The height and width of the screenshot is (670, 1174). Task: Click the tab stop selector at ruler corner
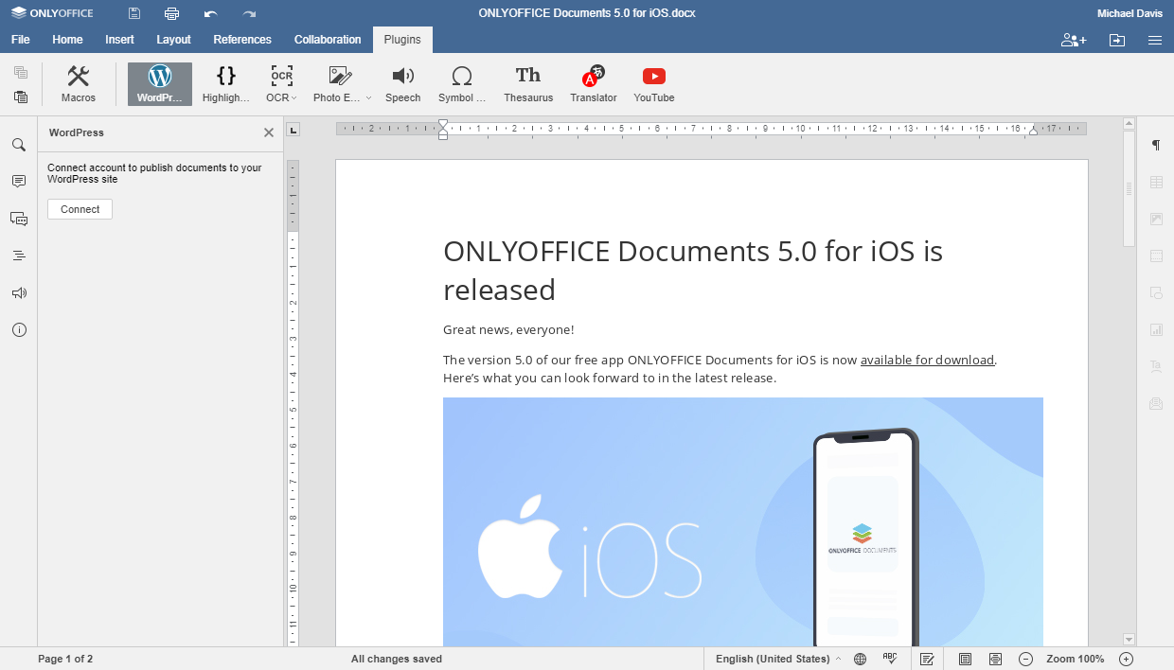[293, 130]
